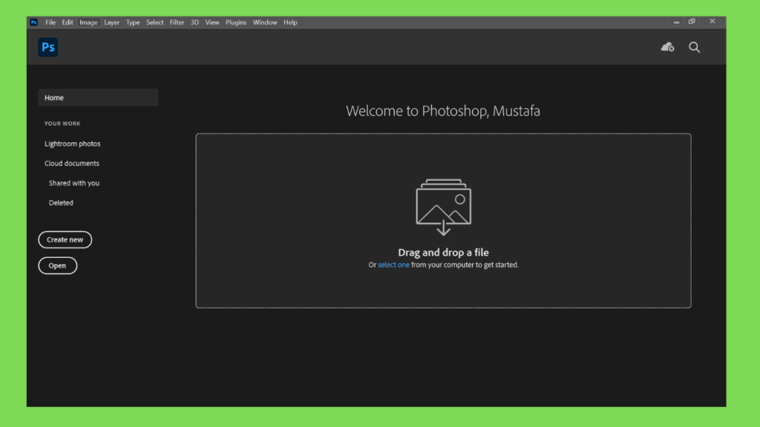Image resolution: width=760 pixels, height=427 pixels.
Task: Click the Create new button
Action: pos(65,239)
